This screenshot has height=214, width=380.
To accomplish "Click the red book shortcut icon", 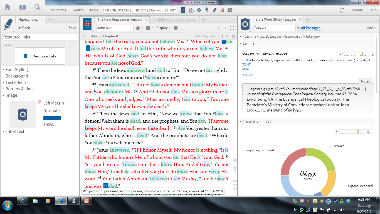I will pyautogui.click(x=222, y=10).
